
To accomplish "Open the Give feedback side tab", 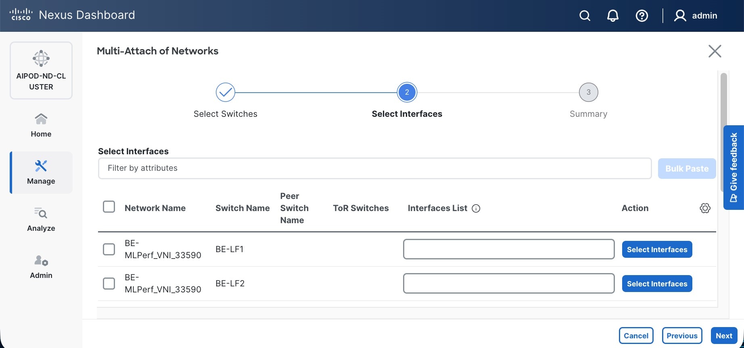I will [x=734, y=168].
